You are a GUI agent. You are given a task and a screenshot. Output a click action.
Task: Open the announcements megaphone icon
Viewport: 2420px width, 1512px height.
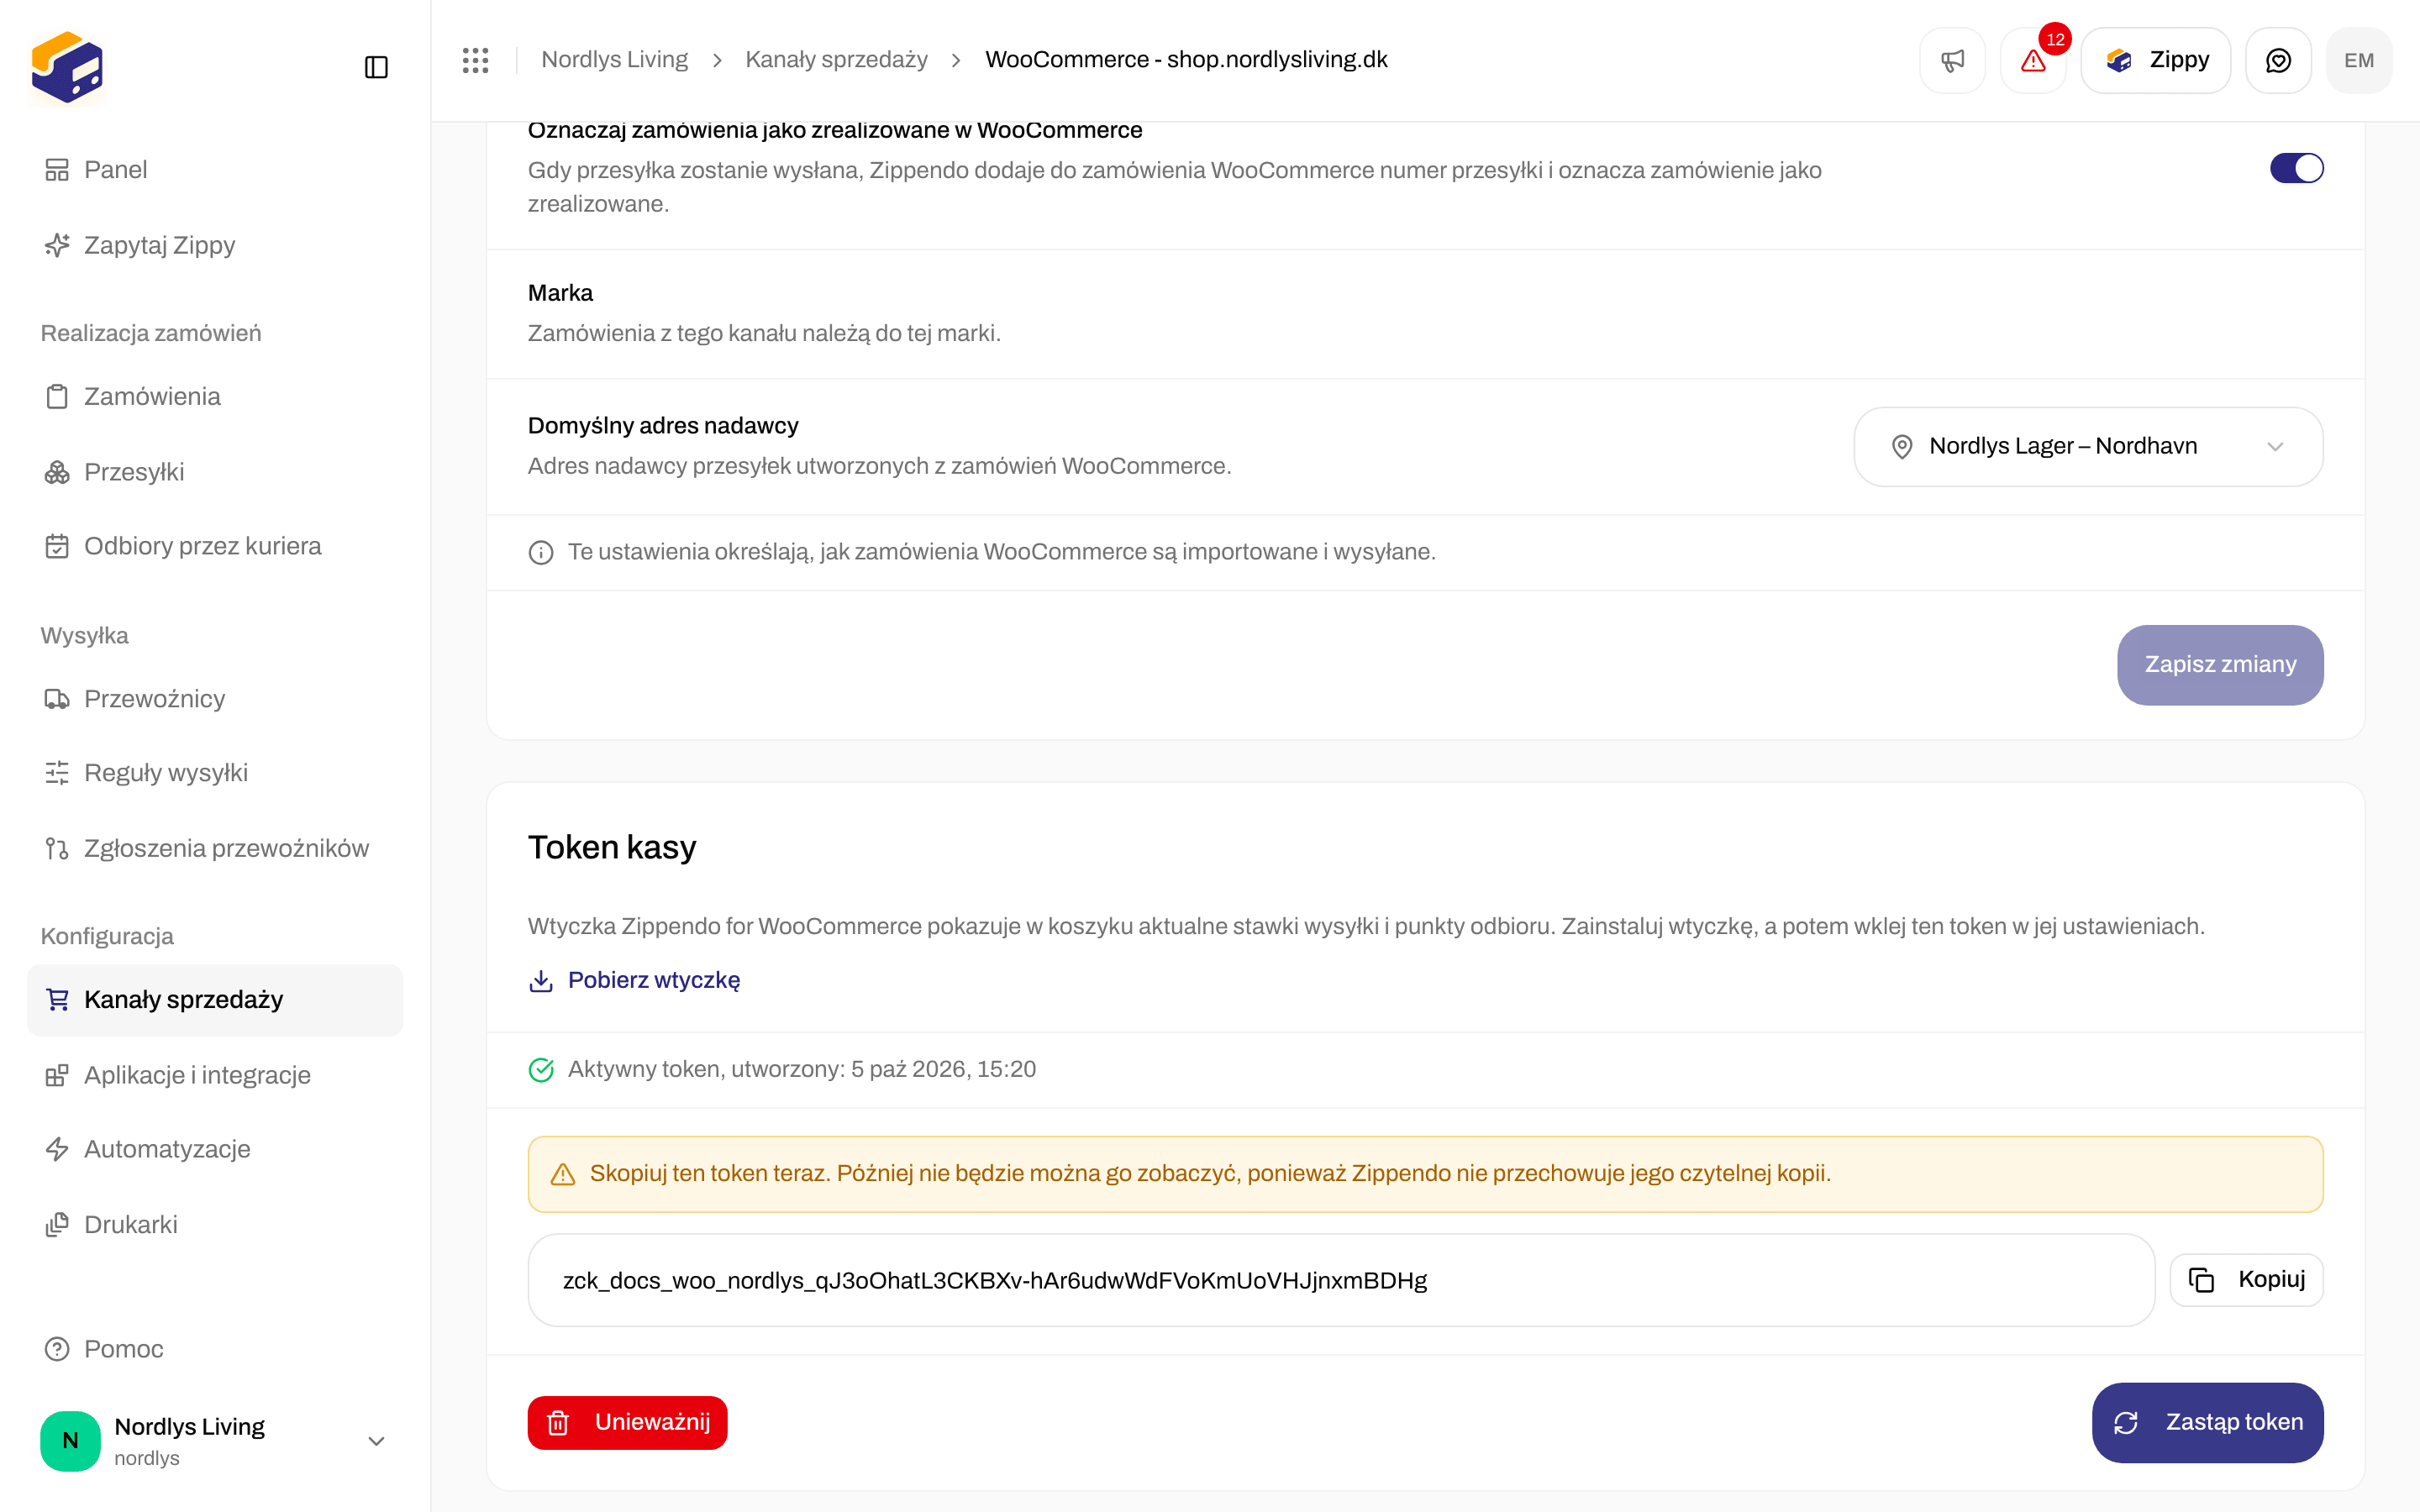pos(1952,61)
